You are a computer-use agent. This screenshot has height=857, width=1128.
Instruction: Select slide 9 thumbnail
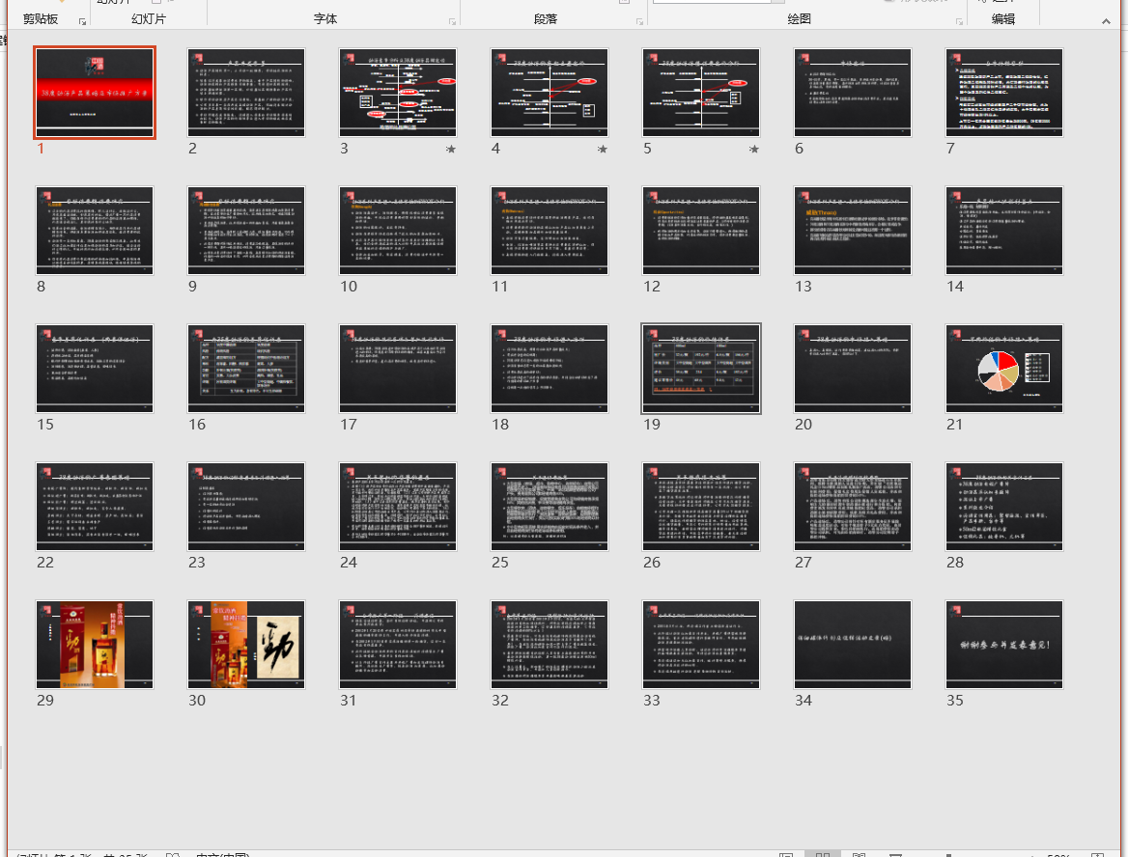246,231
